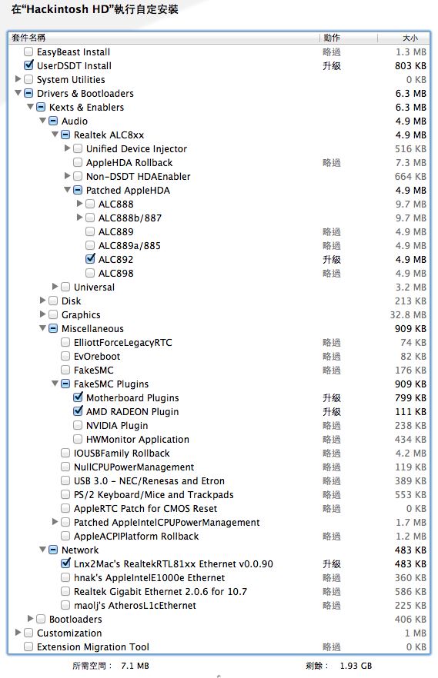Expand the Graphics group
The width and height of the screenshot is (438, 678).
(43, 314)
